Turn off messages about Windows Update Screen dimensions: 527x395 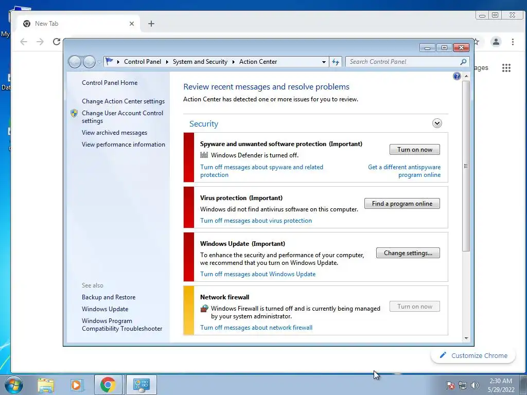[x=258, y=274]
